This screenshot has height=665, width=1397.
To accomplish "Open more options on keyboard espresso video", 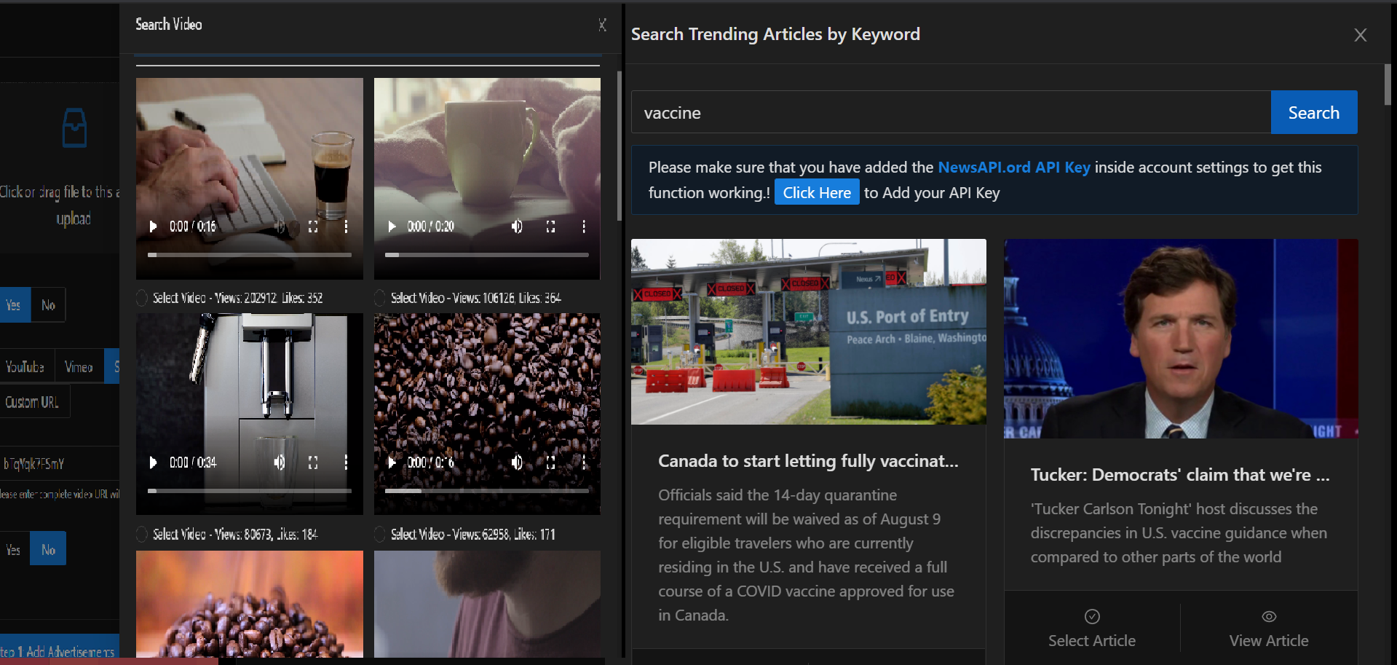I will click(x=346, y=227).
